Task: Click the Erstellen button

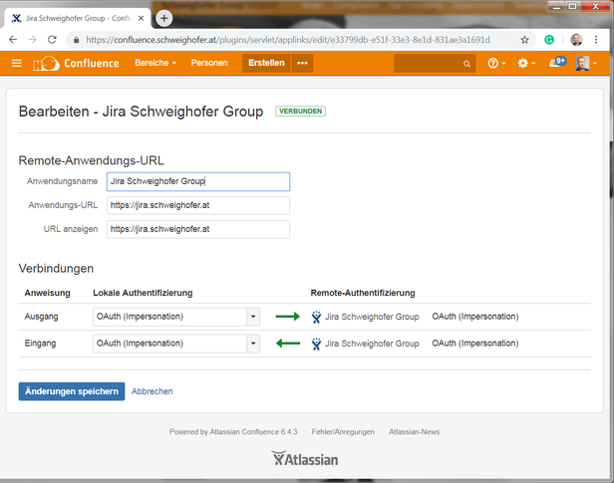Action: pyautogui.click(x=266, y=63)
